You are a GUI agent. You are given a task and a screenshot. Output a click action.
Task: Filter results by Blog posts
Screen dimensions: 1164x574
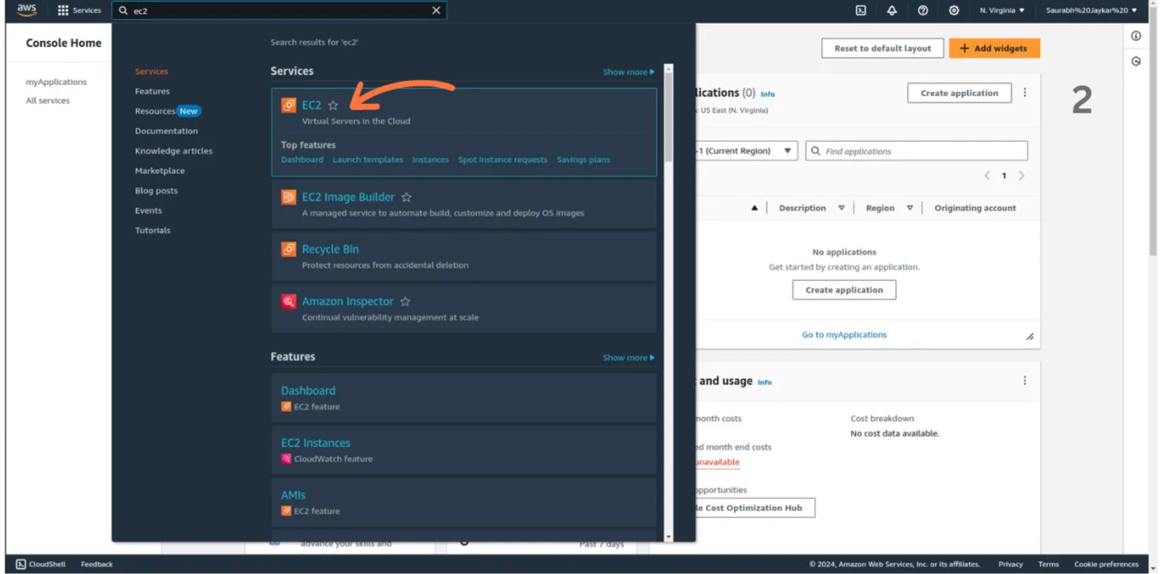point(156,191)
